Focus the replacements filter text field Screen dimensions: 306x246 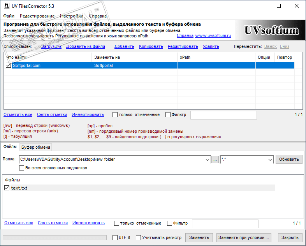tap(223, 115)
